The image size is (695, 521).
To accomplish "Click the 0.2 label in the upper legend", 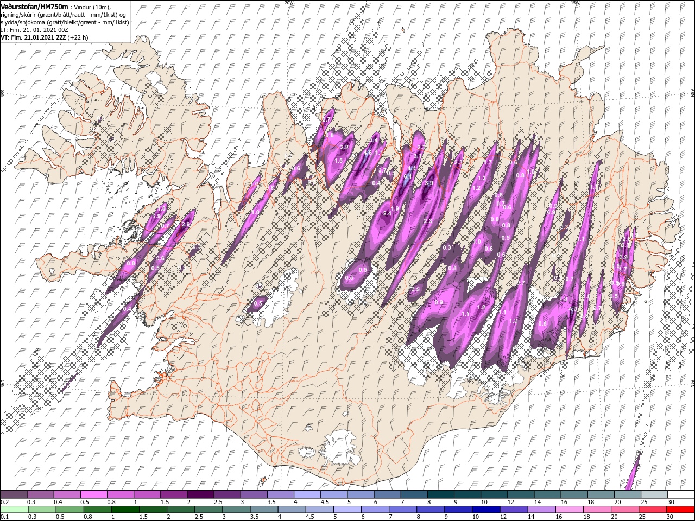I will (x=4, y=502).
